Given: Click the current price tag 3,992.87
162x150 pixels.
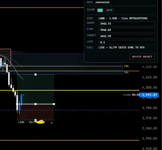Looking at the screenshot, I should tap(149, 95).
